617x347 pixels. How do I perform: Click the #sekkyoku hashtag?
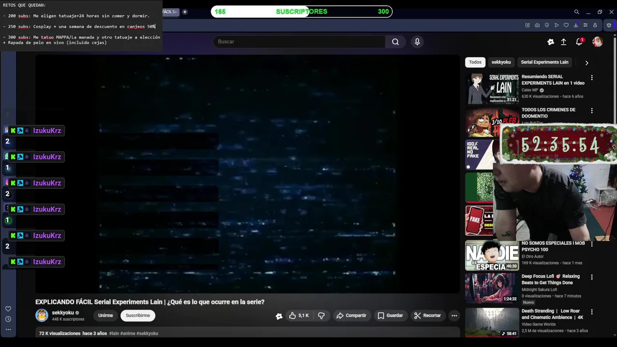147,334
